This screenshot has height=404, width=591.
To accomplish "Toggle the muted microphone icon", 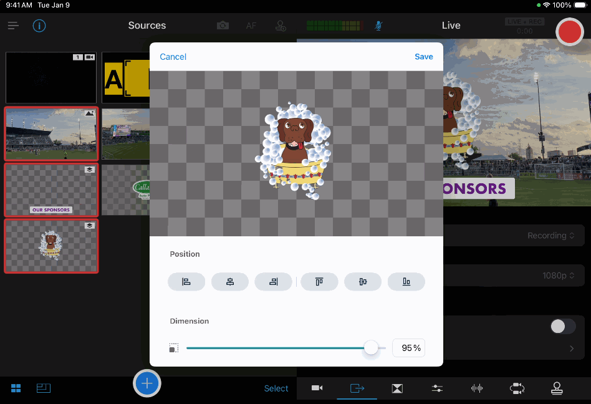I will point(378,26).
